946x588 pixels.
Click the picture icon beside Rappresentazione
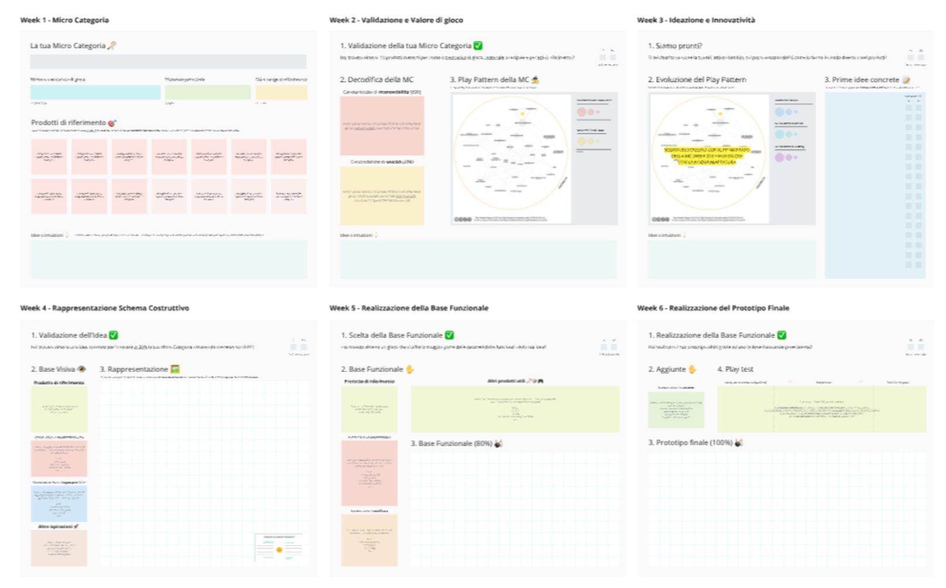[x=175, y=369]
